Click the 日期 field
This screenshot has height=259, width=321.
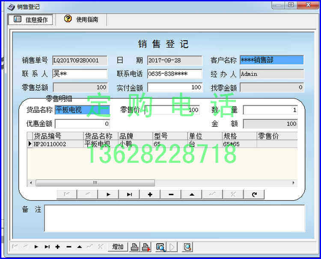pyautogui.click(x=175, y=60)
